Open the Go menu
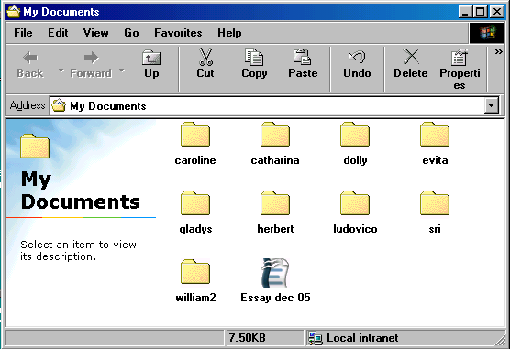510x349 pixels. [x=131, y=33]
